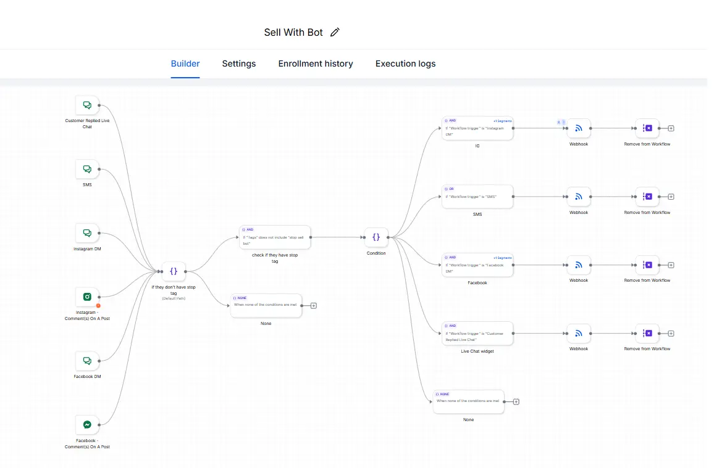Add action after first None branch
714x468 pixels.
(314, 306)
